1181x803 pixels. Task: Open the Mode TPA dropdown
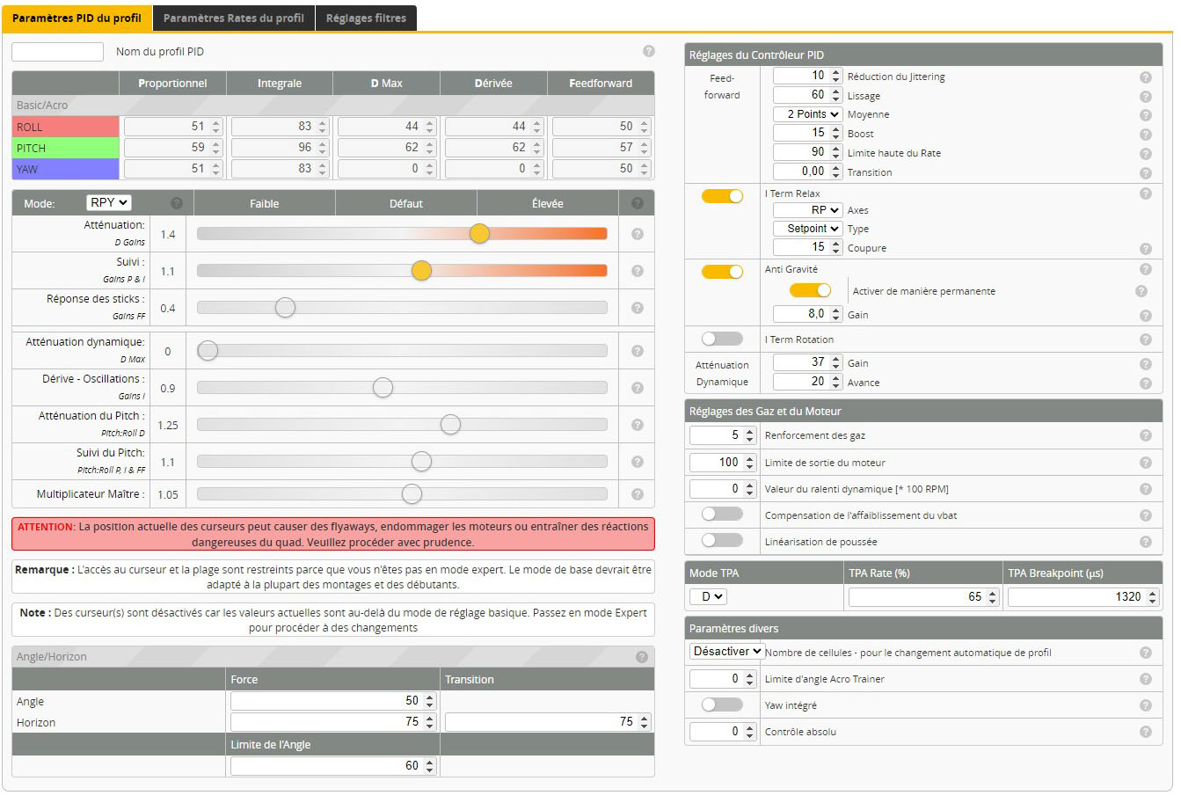tap(708, 597)
